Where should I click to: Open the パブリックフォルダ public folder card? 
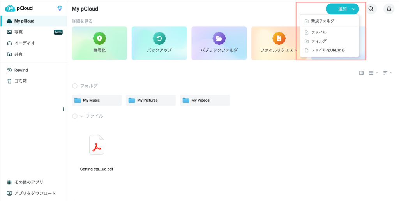coord(219,43)
